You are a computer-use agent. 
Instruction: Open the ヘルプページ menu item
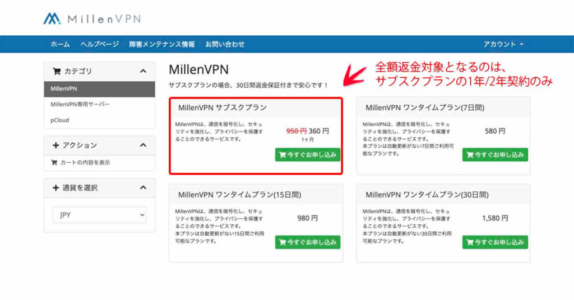coord(100,44)
